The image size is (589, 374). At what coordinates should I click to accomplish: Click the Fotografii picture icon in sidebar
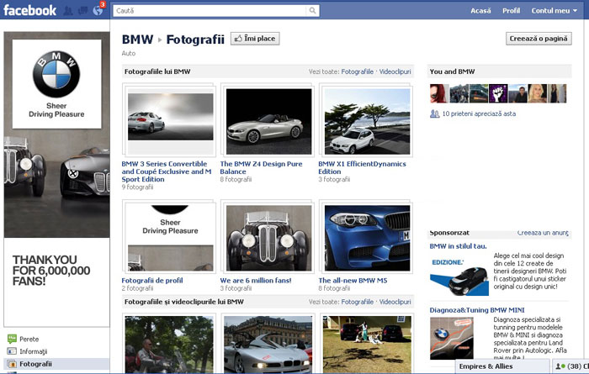point(12,364)
